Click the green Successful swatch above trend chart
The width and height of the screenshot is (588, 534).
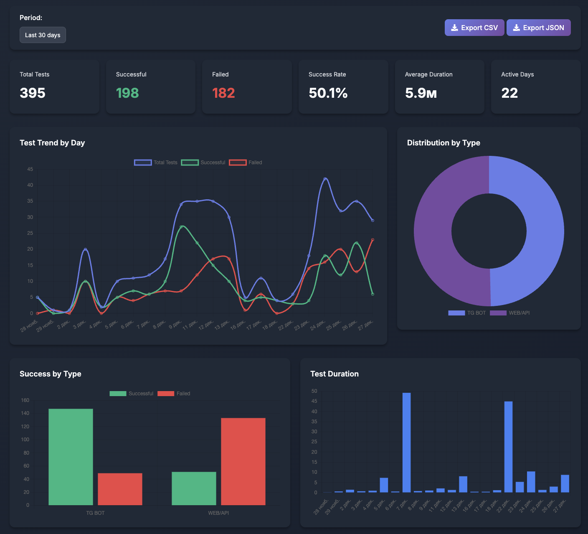click(x=190, y=162)
